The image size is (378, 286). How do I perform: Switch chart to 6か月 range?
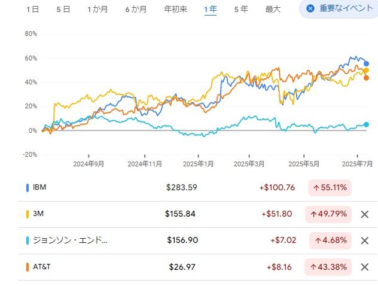pyautogui.click(x=136, y=10)
